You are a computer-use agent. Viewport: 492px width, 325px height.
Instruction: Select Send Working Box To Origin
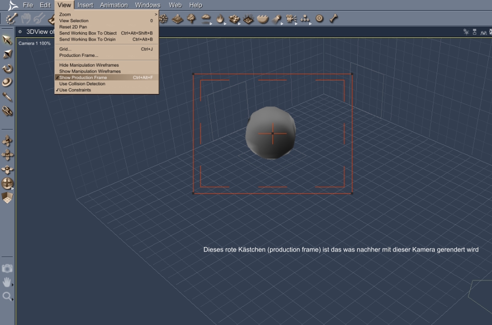tap(107, 39)
